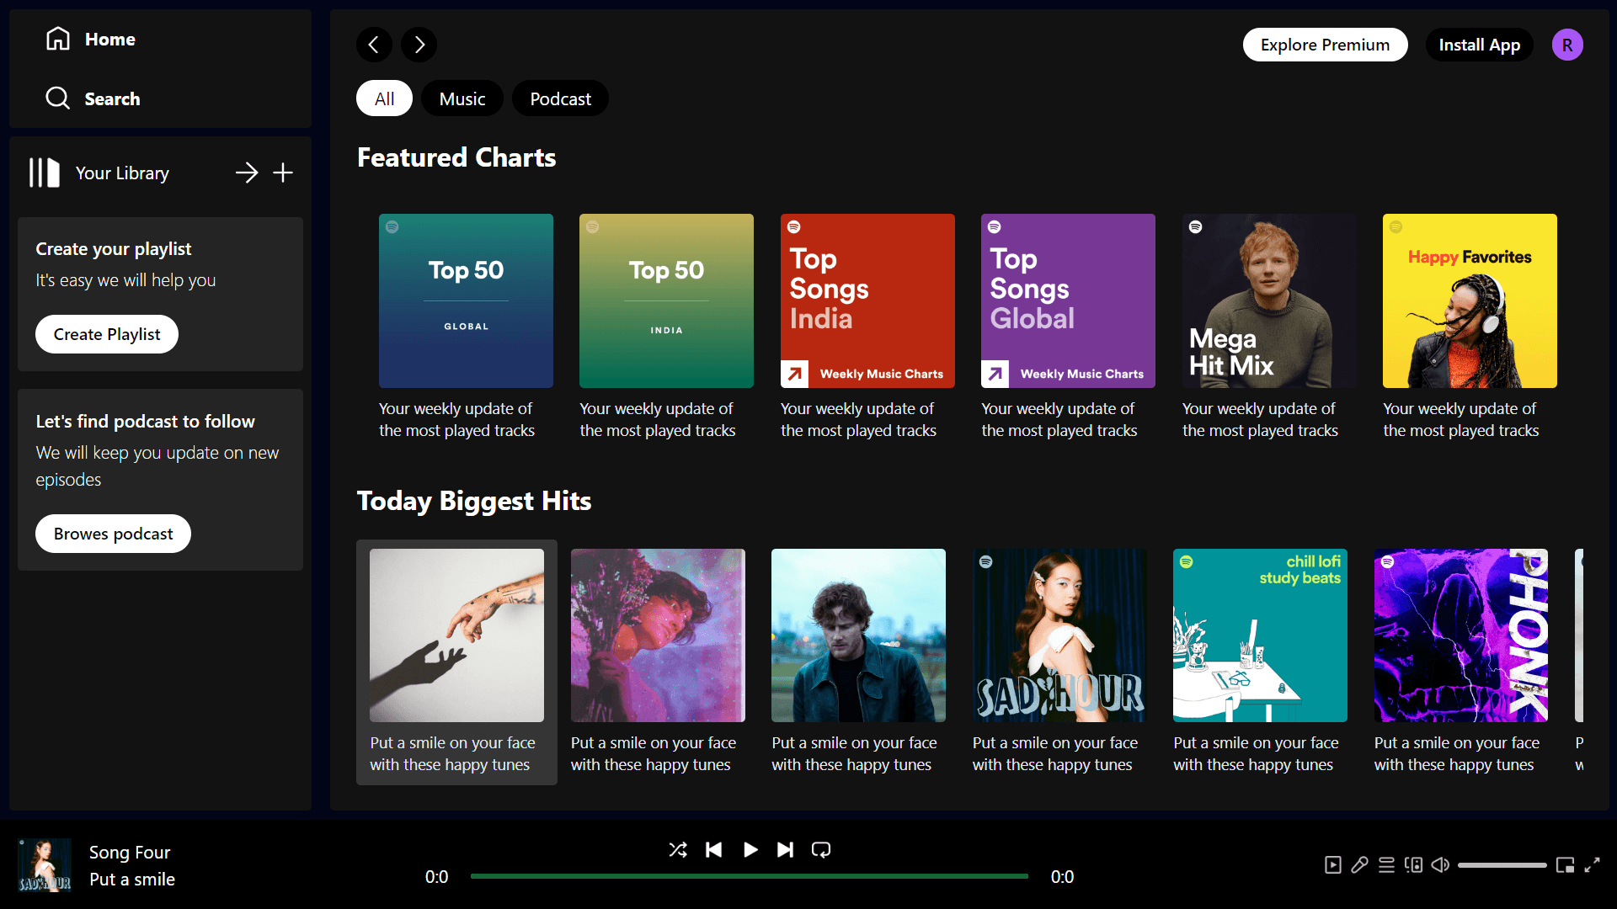Seek along the song progress bar
Image resolution: width=1617 pixels, height=909 pixels.
750,876
